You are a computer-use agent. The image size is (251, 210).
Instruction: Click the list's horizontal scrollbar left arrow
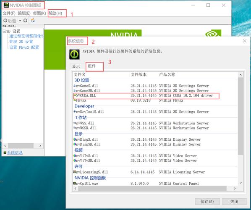(x=76, y=189)
